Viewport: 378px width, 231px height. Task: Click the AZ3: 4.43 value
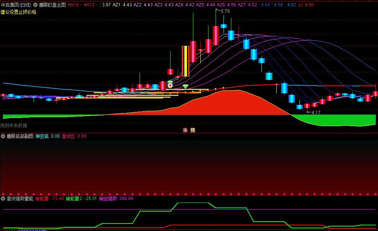164,5
